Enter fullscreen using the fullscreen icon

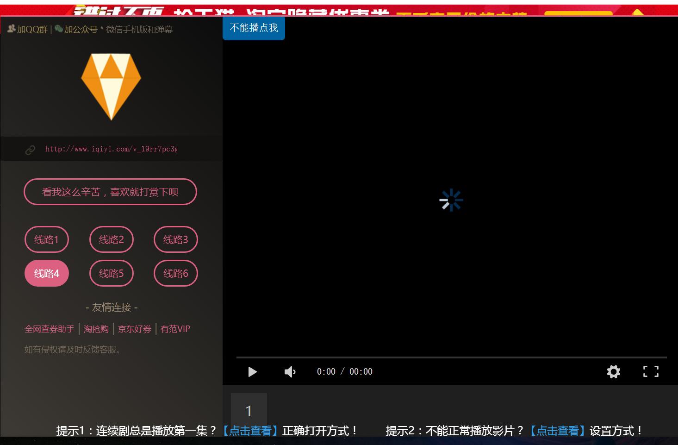click(650, 371)
